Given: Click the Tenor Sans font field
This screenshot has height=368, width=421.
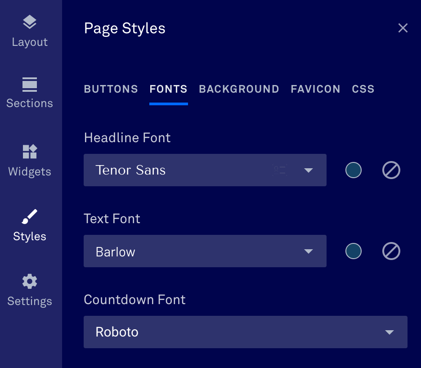Looking at the screenshot, I should 180,170.
